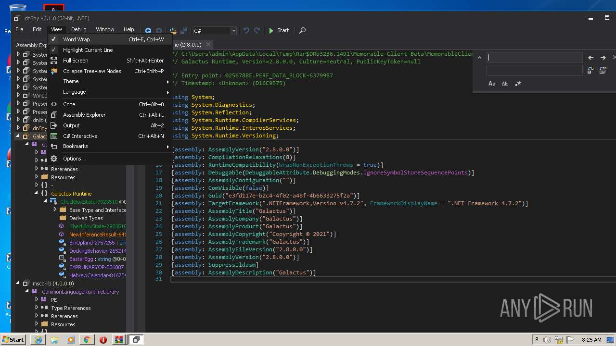Open the Window menu
Image resolution: width=616 pixels, height=346 pixels.
click(x=105, y=29)
